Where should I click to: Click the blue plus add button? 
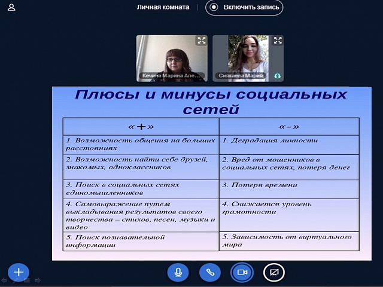19,272
